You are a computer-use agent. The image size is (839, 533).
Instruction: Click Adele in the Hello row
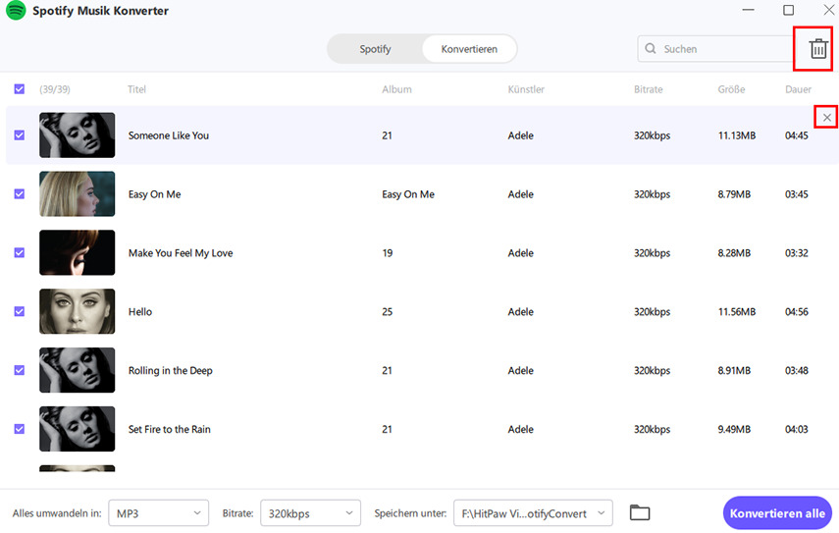[x=520, y=311]
